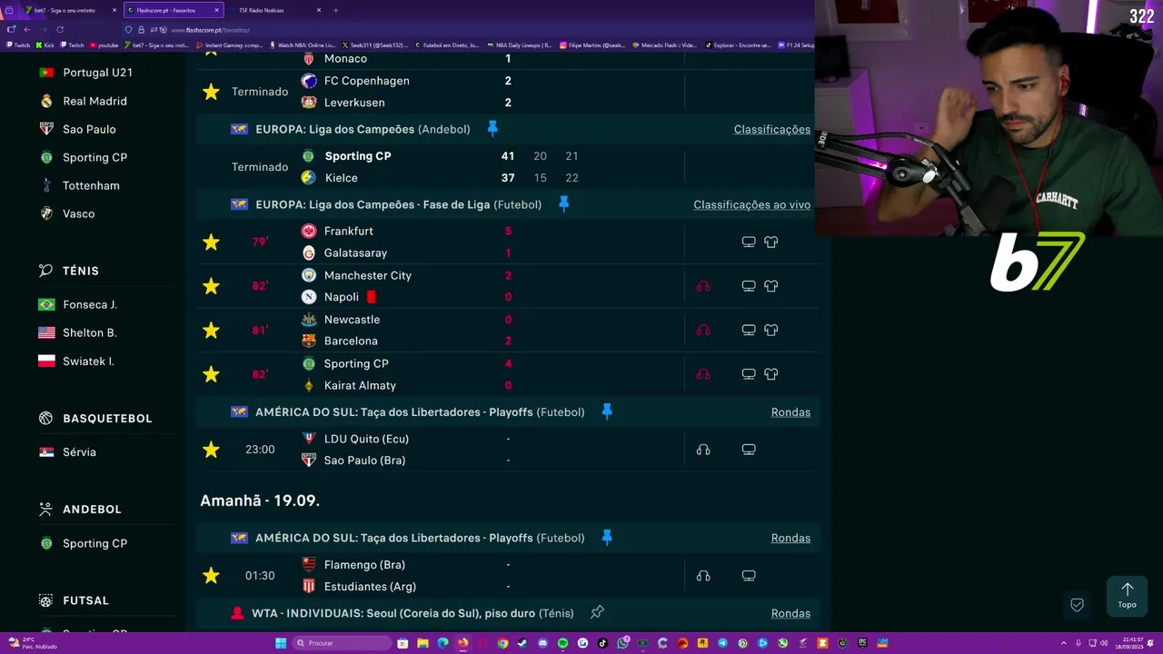Click the taskbar Procurar search box
Screen dimensions: 1163x654
point(342,643)
